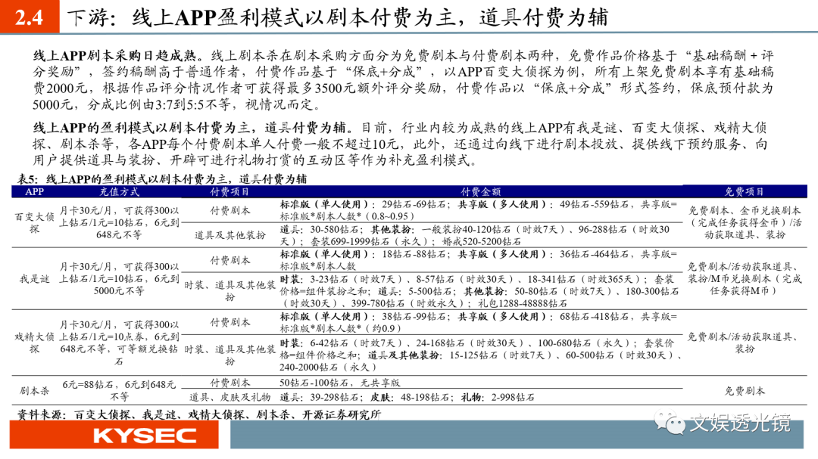Click the "APP" table column header
818x459 pixels.
point(34,192)
